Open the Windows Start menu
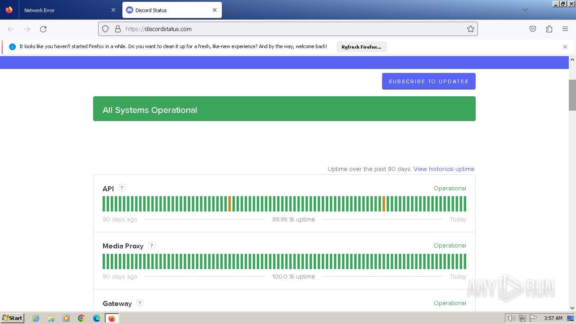The height and width of the screenshot is (324, 576). click(x=12, y=318)
